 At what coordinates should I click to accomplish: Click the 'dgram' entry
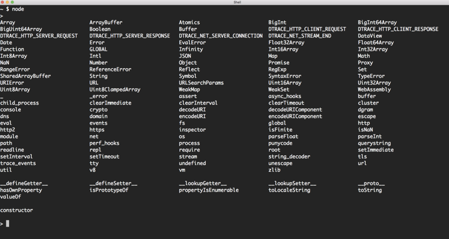pyautogui.click(x=365, y=110)
